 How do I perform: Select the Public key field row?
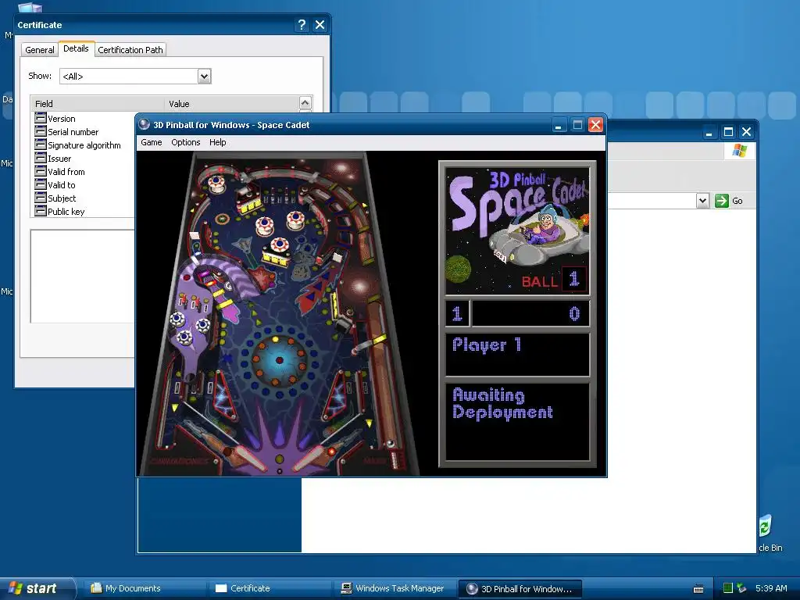84,211
